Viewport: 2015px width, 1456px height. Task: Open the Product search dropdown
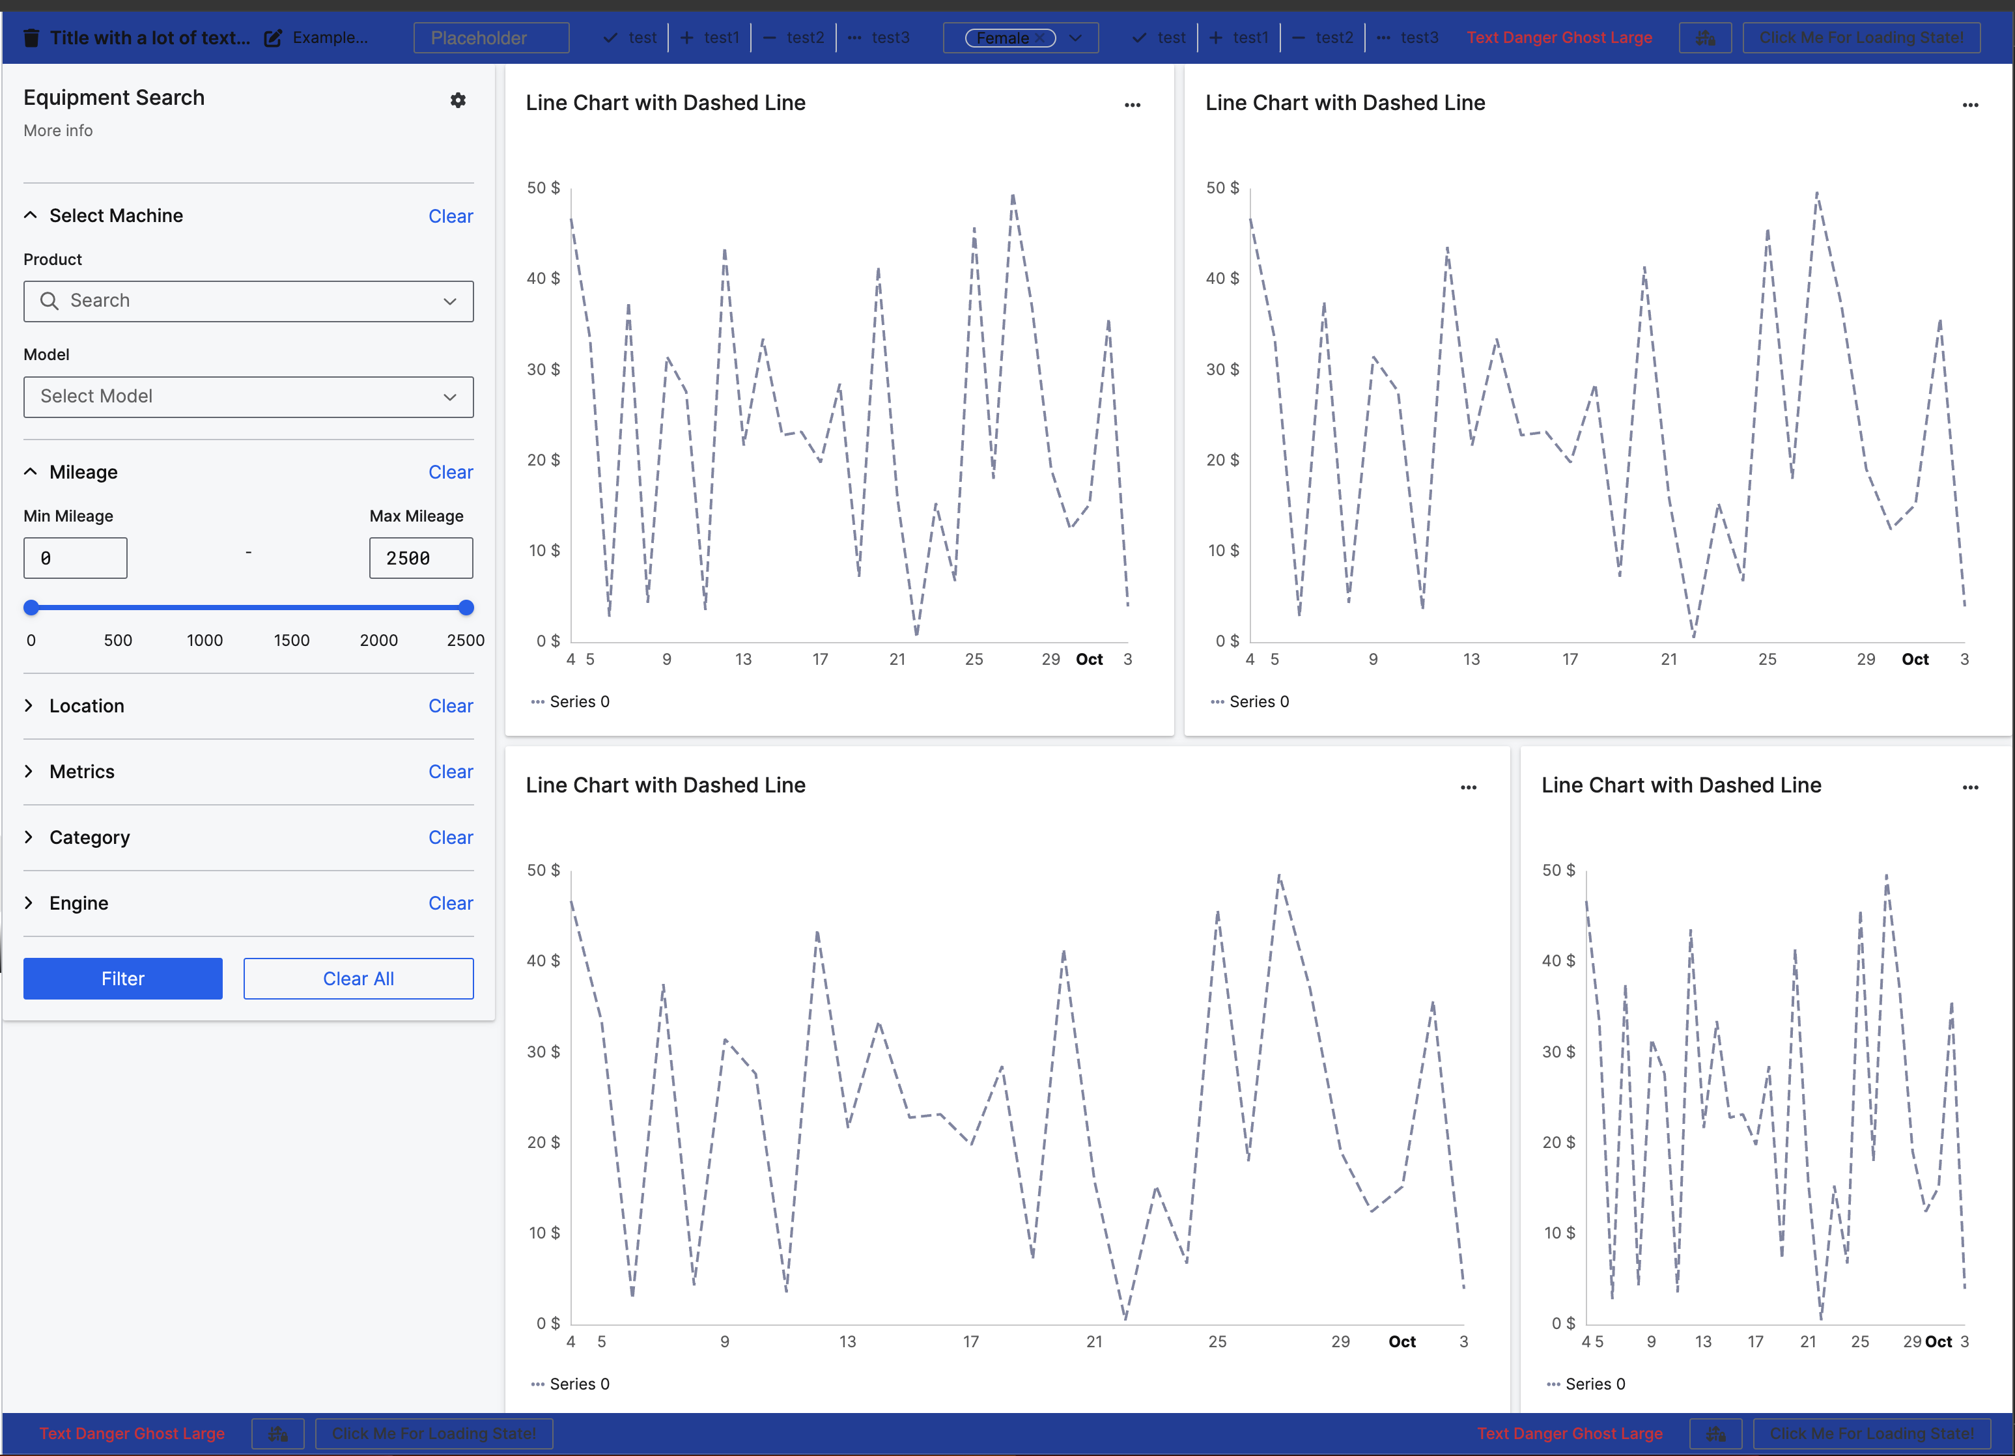[248, 301]
